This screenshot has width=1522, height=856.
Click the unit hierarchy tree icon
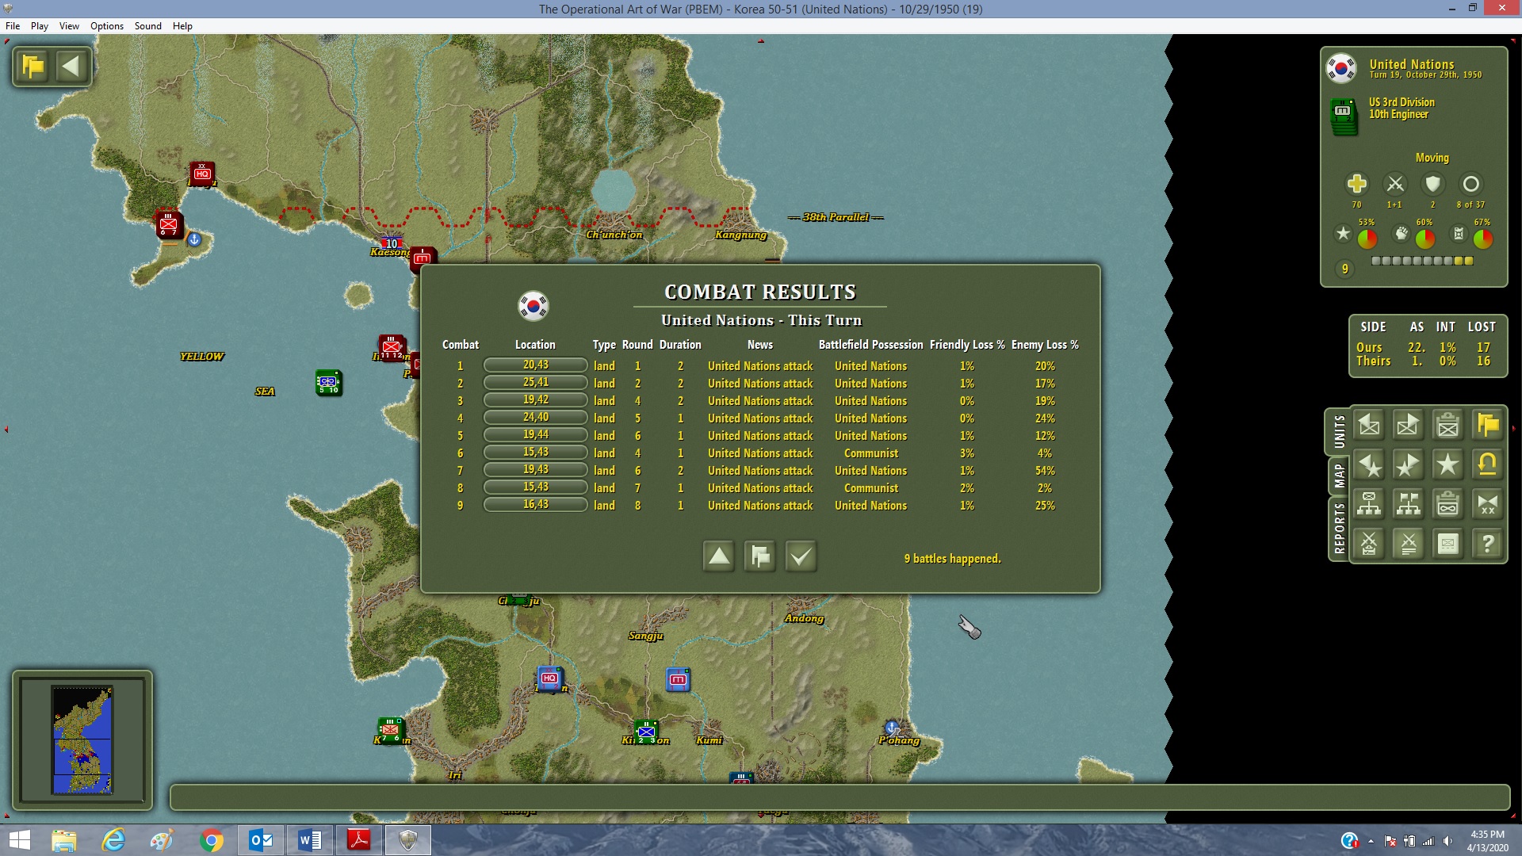click(1369, 504)
